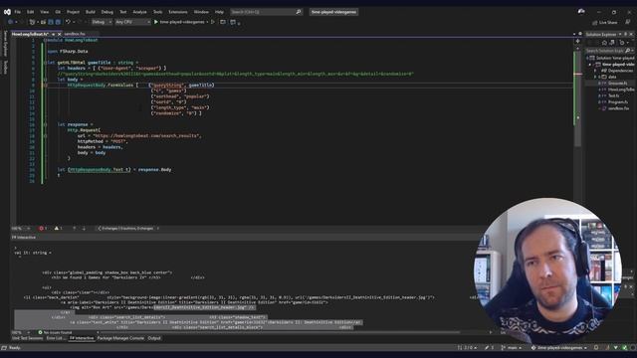
Task: Open the Project menu
Action: pos(73,12)
